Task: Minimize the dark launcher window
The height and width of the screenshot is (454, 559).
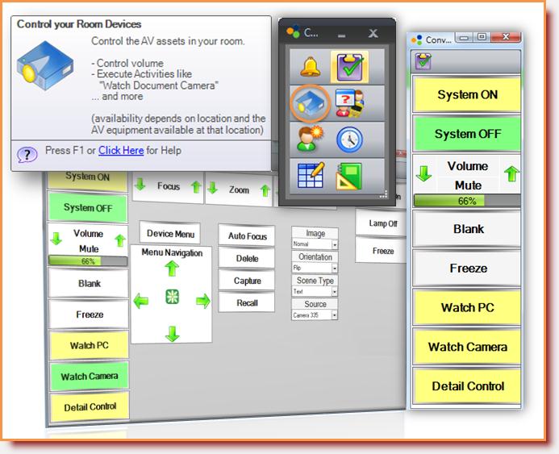Action: point(341,34)
